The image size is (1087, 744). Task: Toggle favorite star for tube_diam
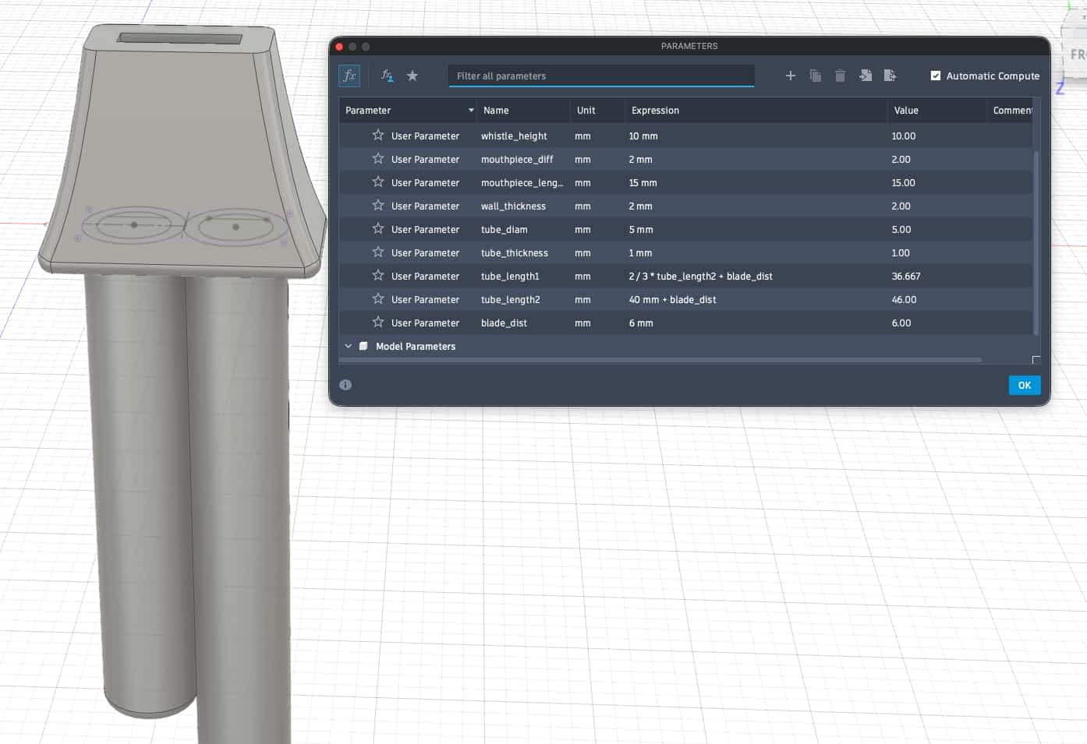coord(378,228)
